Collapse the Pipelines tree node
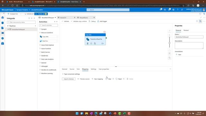The image size is (206, 116). pos(8,26)
